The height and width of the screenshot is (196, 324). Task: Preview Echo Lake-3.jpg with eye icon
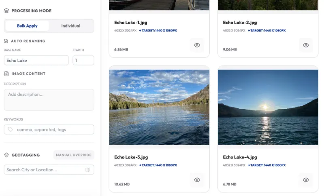(x=197, y=180)
